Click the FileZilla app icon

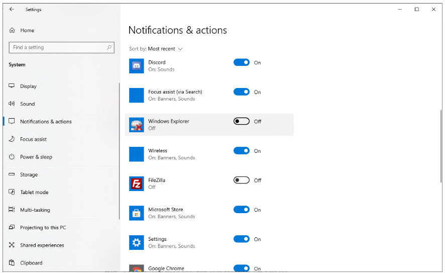coord(136,184)
